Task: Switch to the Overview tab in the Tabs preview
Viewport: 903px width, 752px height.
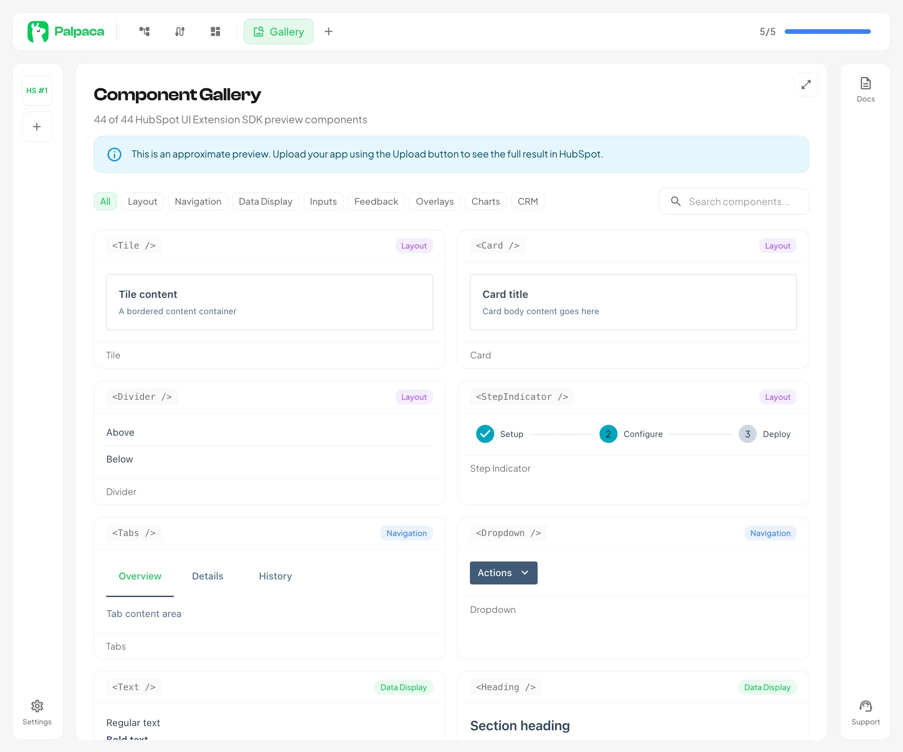Action: tap(140, 576)
